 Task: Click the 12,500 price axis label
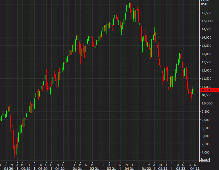click(206, 62)
